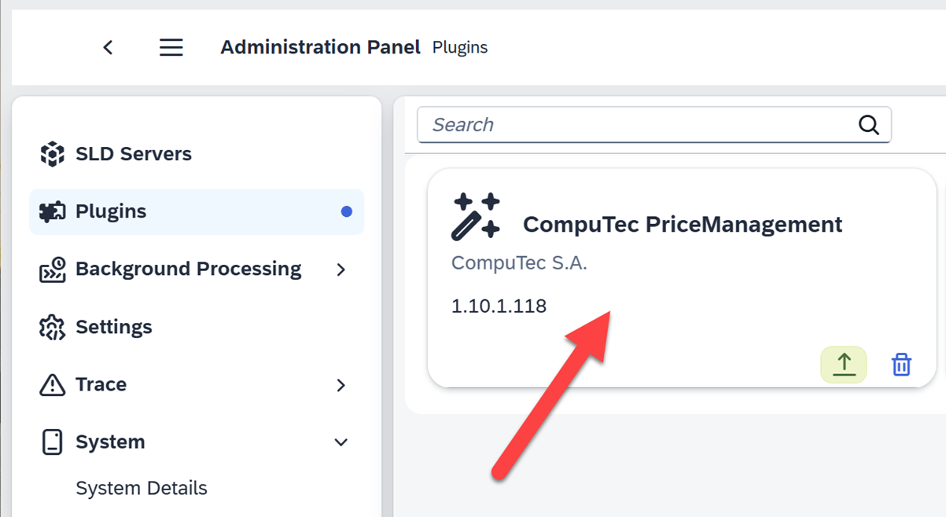
Task: Select the Trace warning triangle icon
Action: [52, 384]
